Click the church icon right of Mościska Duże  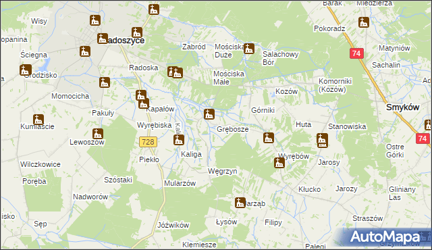[x=249, y=49]
